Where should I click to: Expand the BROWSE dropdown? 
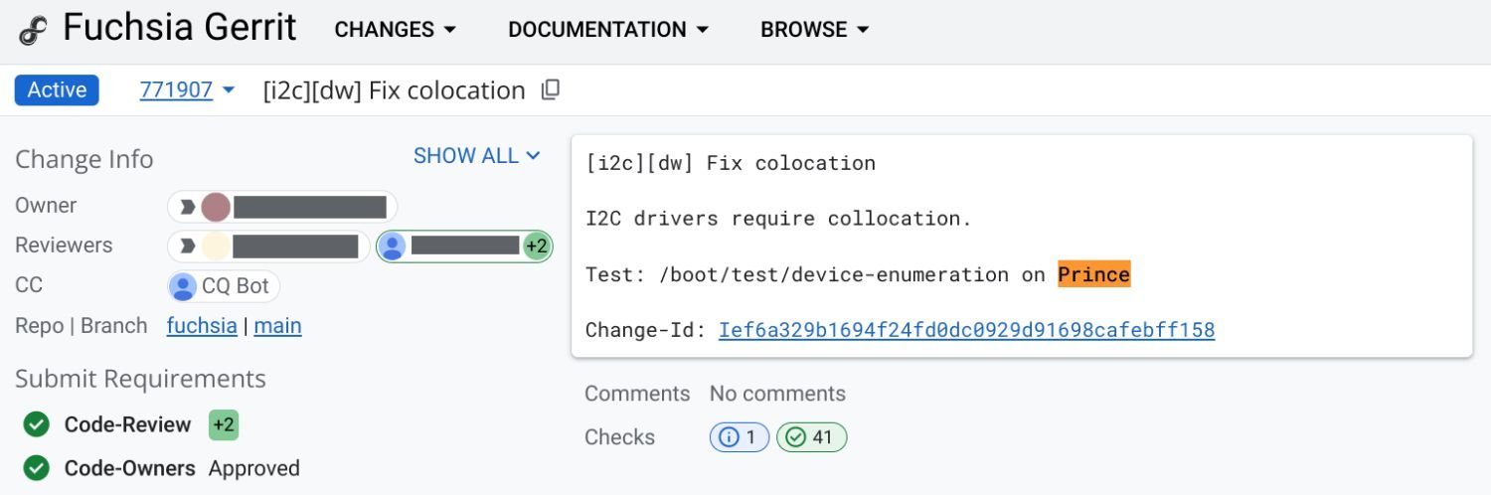coord(814,30)
